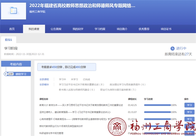The height and width of the screenshot is (136, 196).
Task: Click the 操作 column header
Action: [187, 99]
